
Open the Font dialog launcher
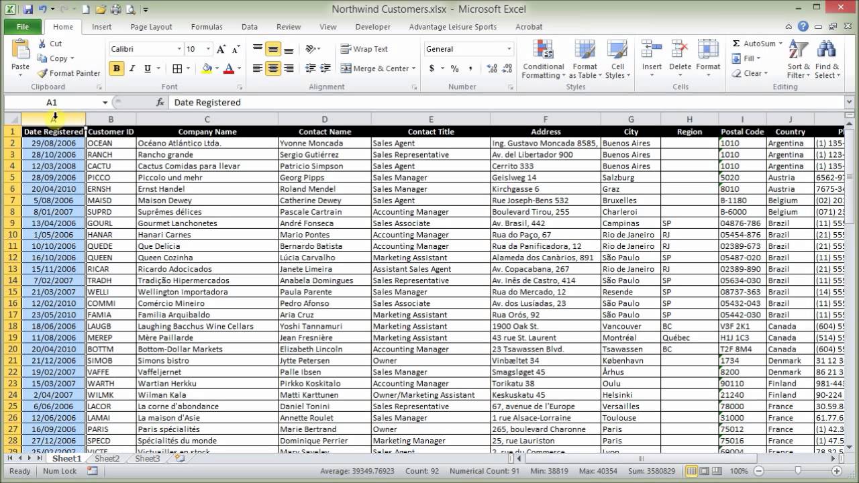pos(240,87)
